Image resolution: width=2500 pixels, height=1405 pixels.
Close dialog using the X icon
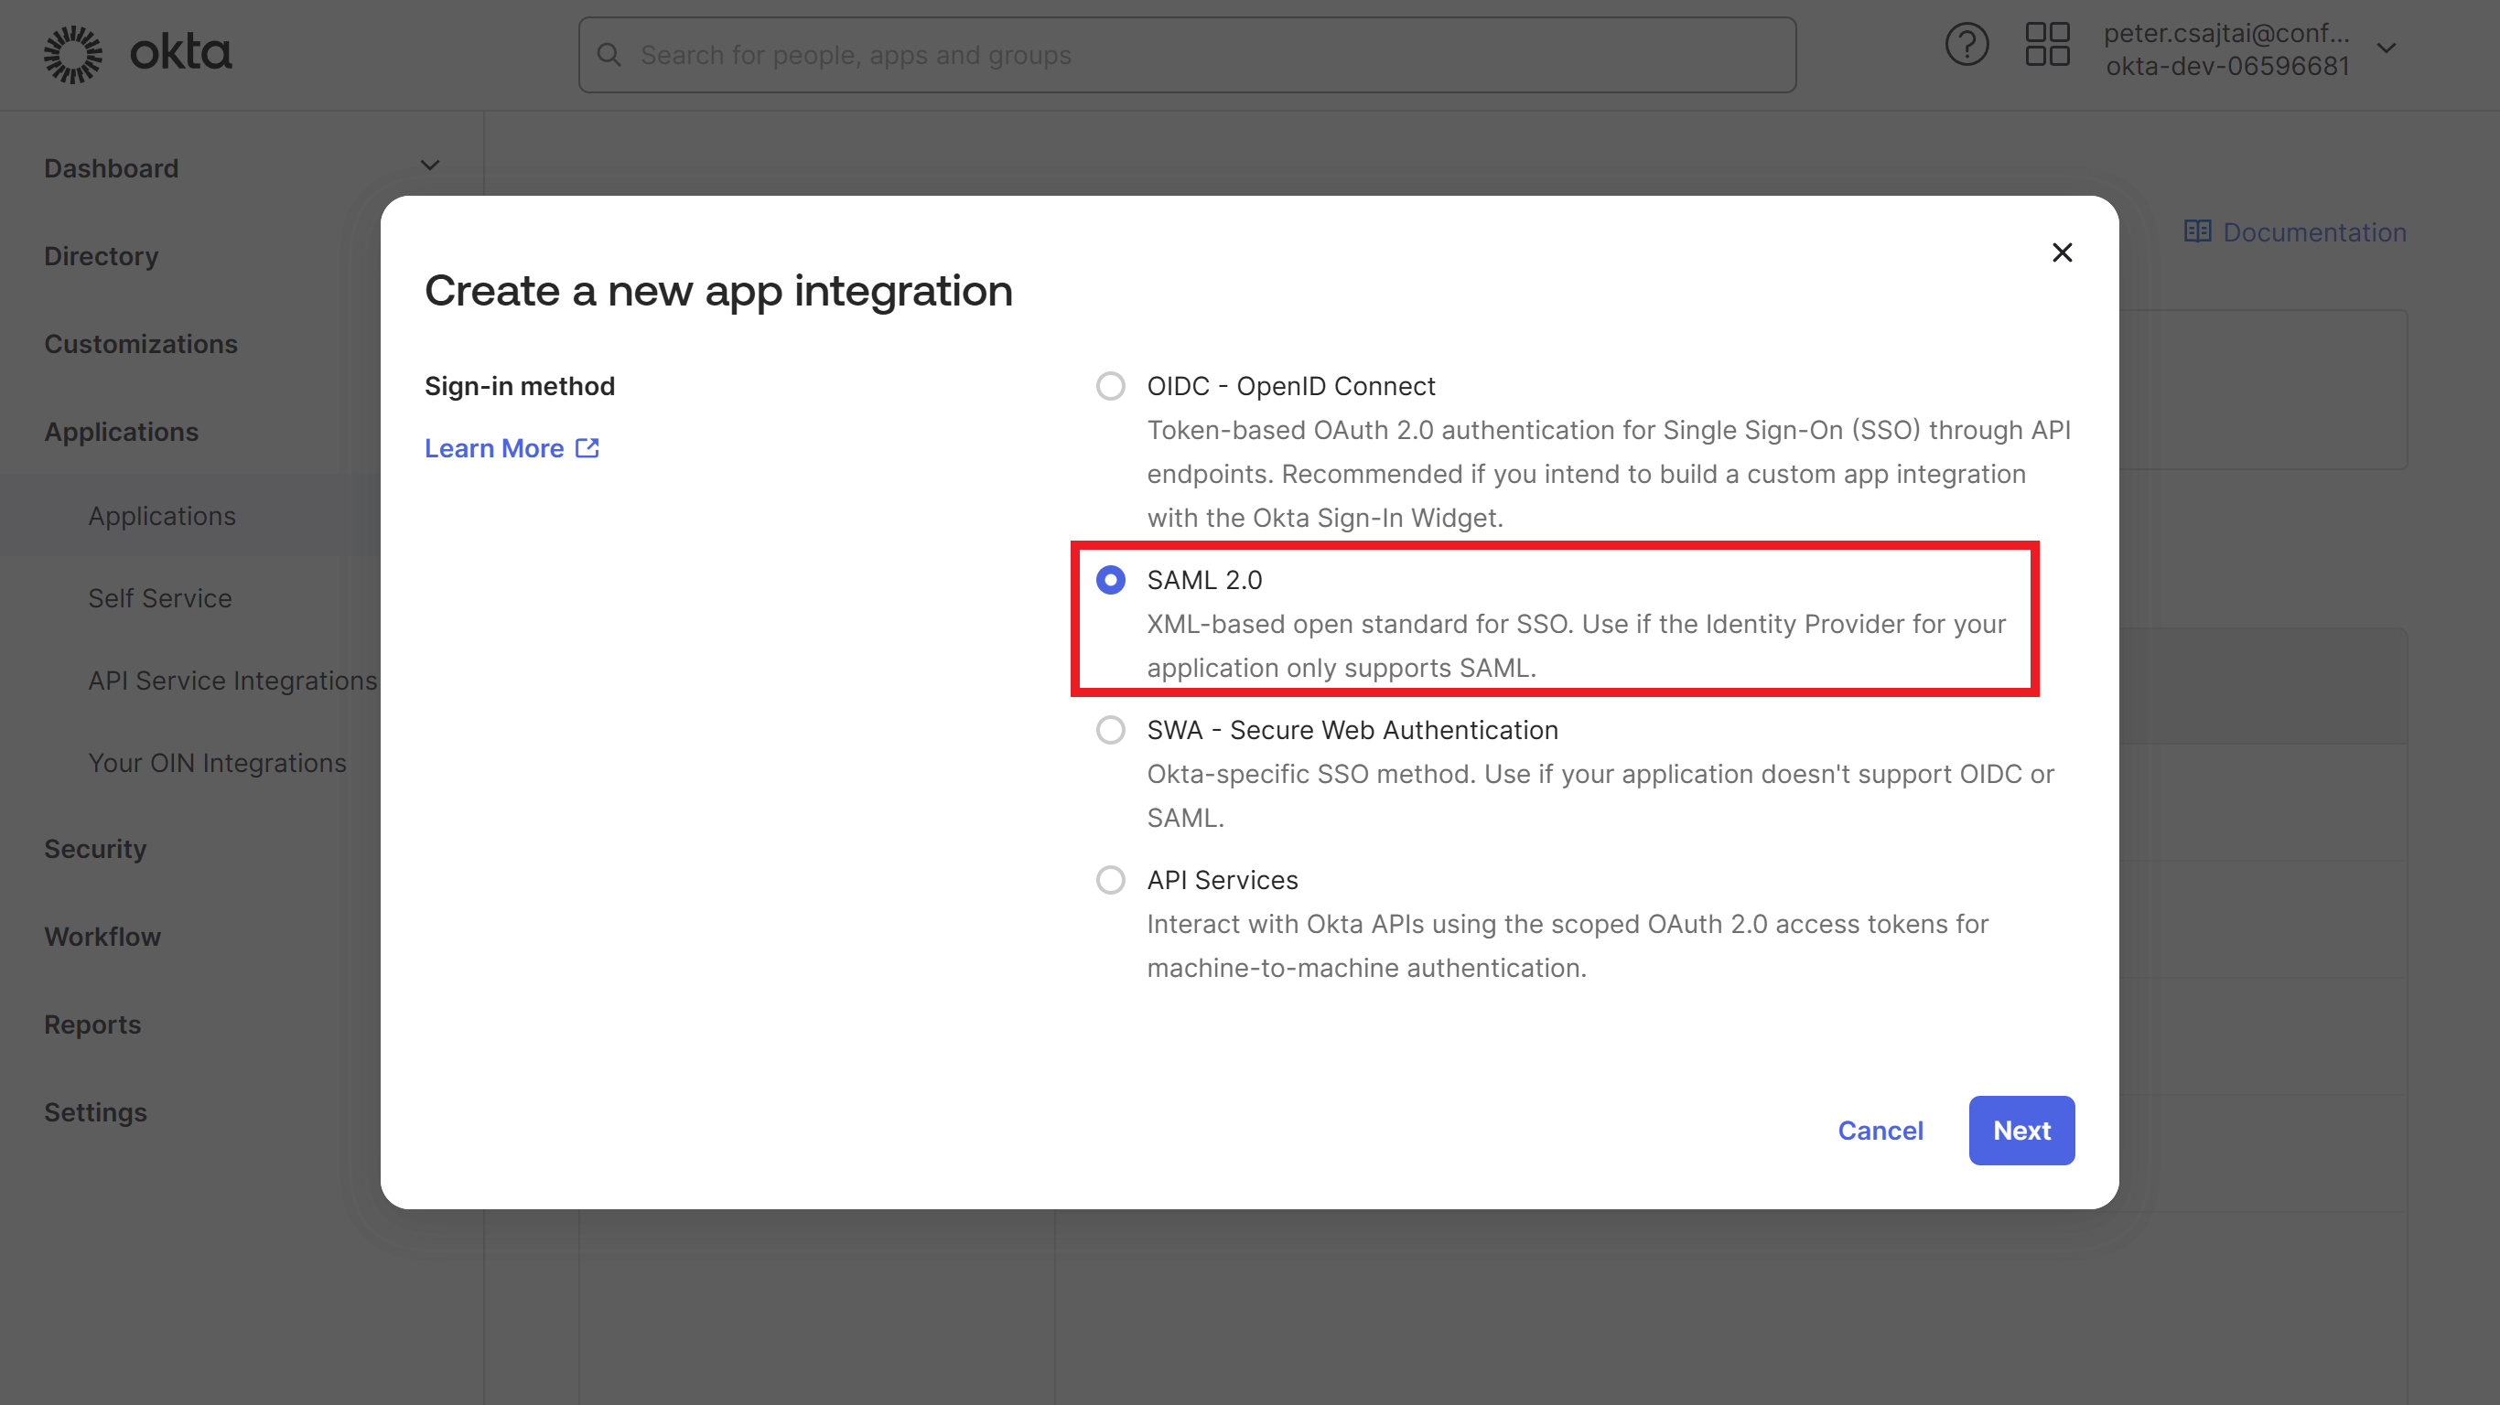pyautogui.click(x=2062, y=253)
